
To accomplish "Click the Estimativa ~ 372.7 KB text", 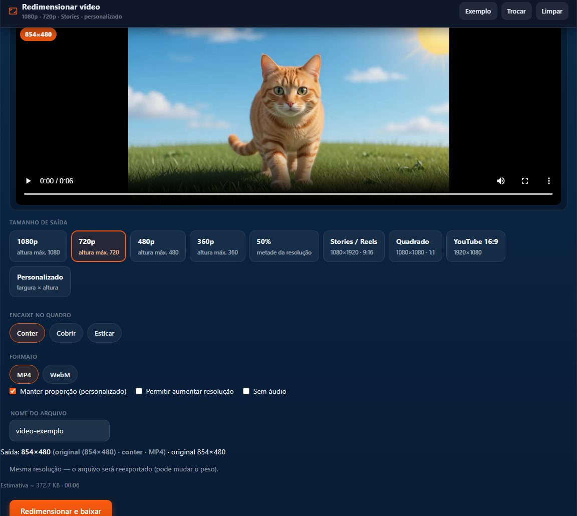I will (x=40, y=485).
